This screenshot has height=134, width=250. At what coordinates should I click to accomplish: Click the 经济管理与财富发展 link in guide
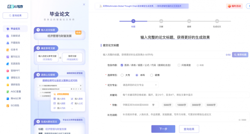pyautogui.click(x=56, y=129)
